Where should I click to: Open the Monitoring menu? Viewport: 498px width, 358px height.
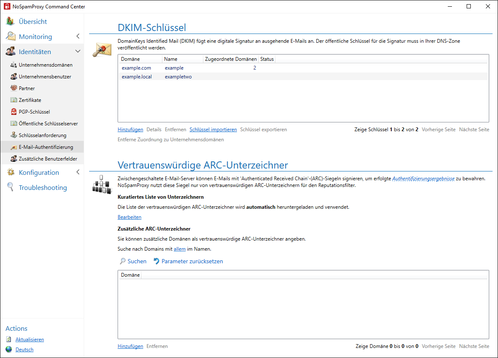(x=35, y=36)
